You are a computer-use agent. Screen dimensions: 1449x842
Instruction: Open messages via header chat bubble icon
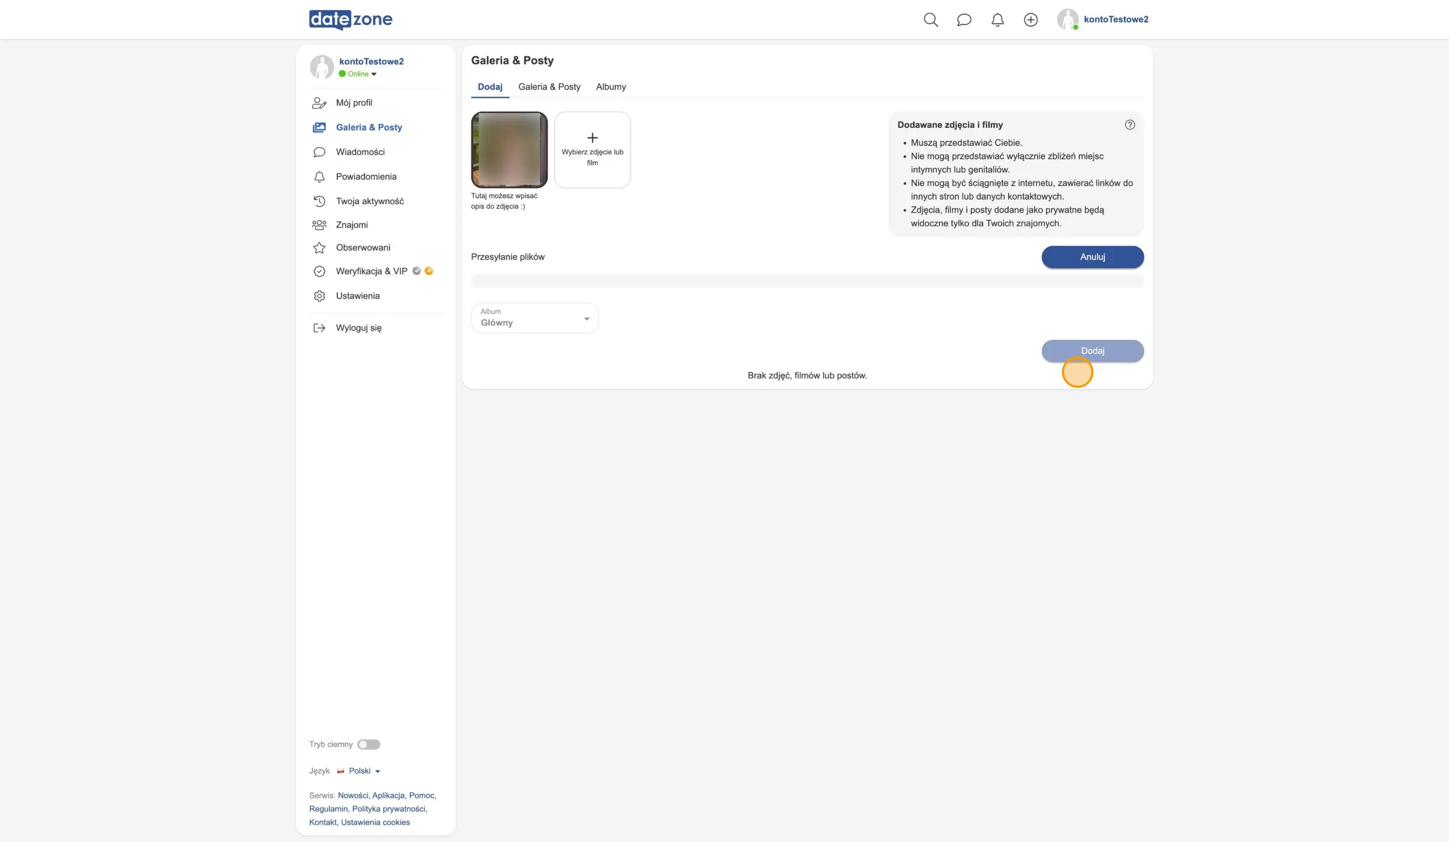[x=964, y=20]
